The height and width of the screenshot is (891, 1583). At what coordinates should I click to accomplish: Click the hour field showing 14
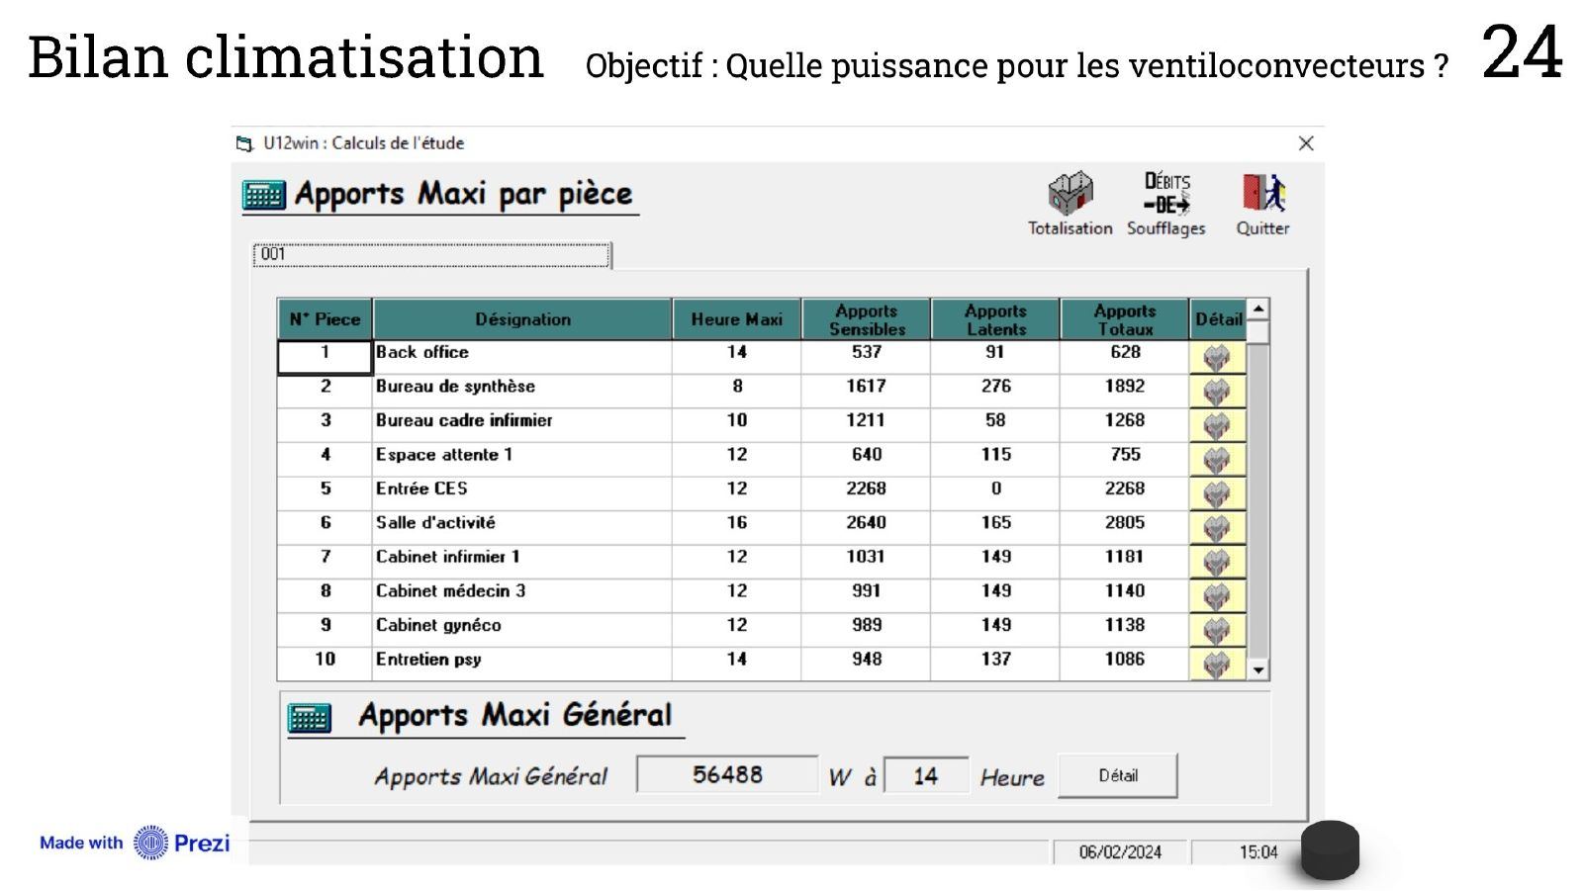[x=926, y=776]
